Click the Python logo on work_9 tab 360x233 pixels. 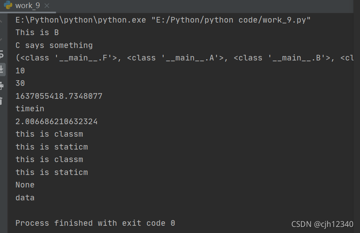(8, 5)
